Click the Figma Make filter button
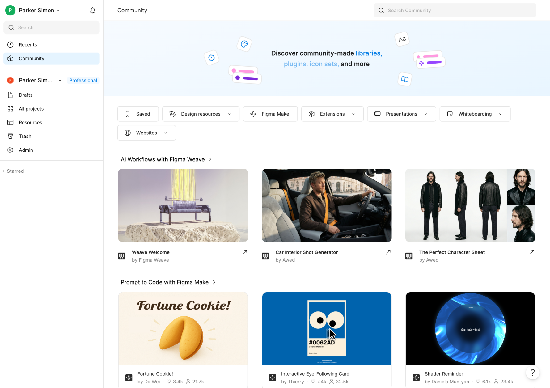This screenshot has width=550, height=388. [270, 114]
